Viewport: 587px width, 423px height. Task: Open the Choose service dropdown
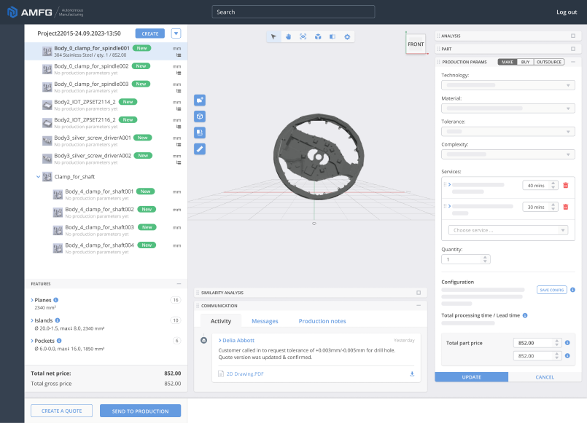coord(509,230)
